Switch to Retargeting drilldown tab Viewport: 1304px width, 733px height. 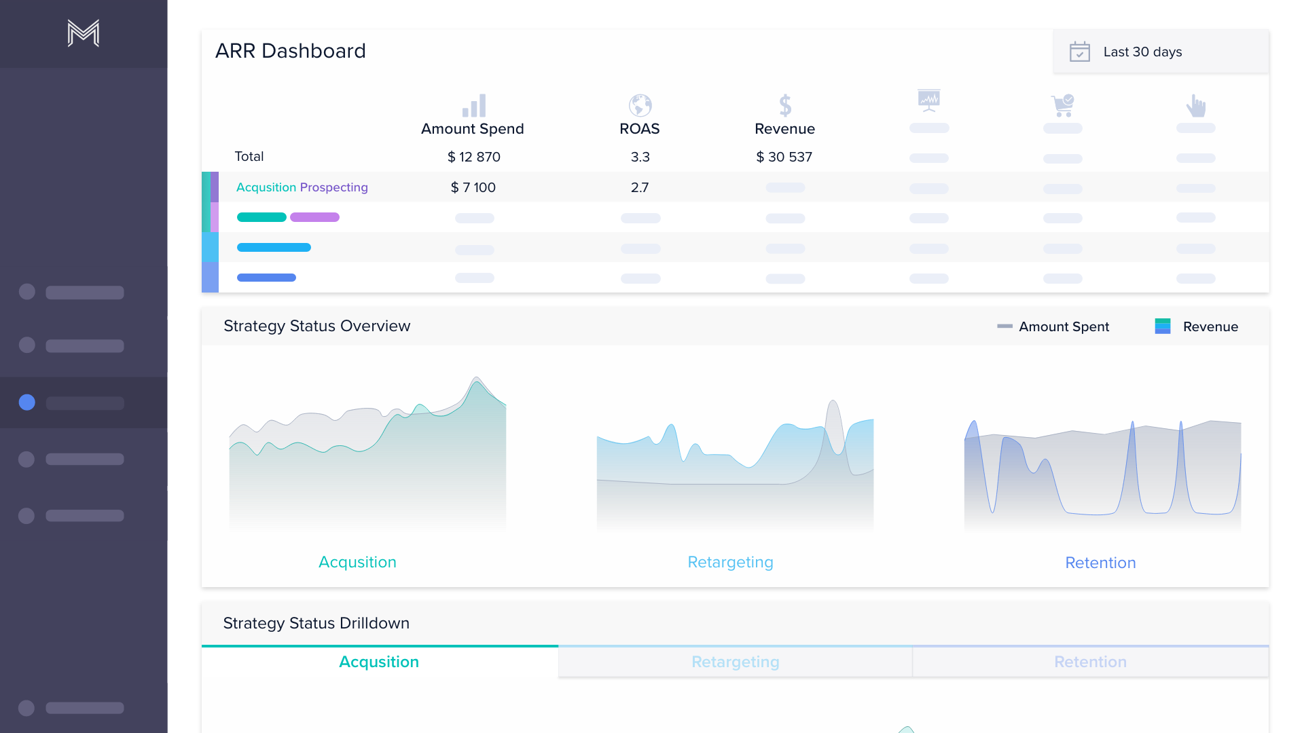coord(735,662)
